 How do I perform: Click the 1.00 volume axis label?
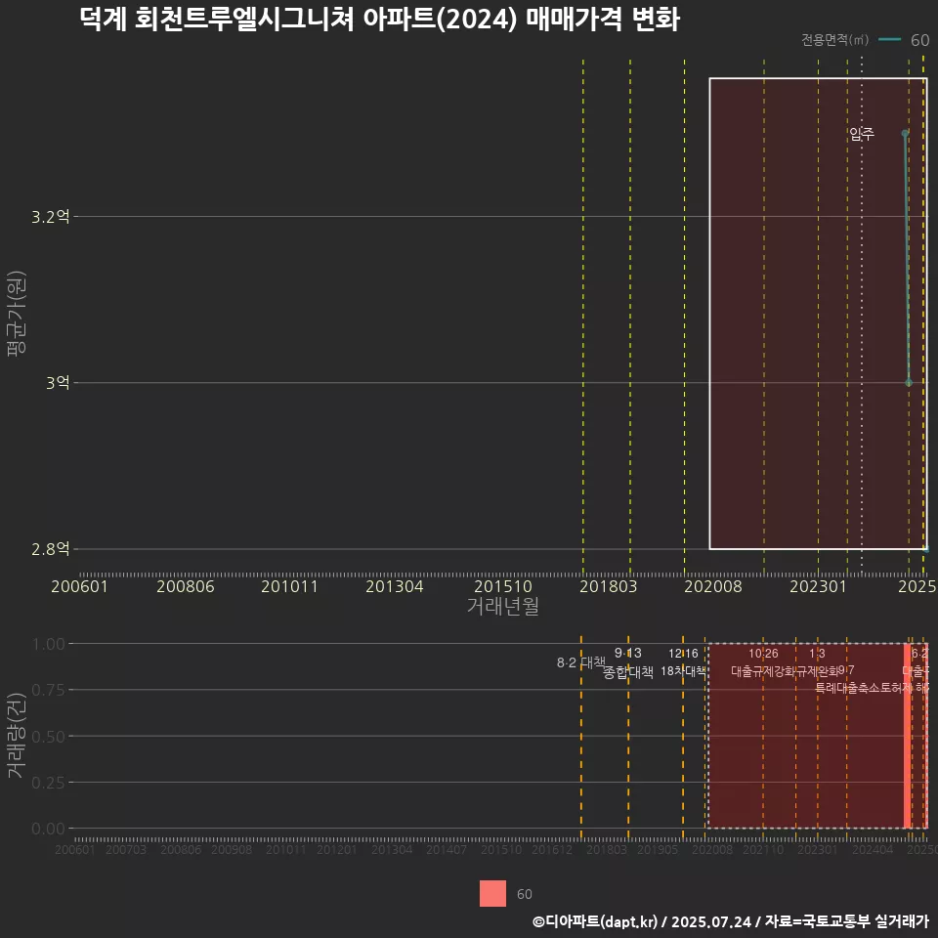pos(49,644)
